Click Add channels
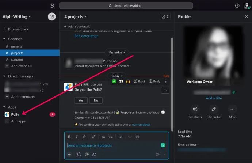Image resolution: width=252 pixels, height=163 pixels. pyautogui.click(x=22, y=66)
